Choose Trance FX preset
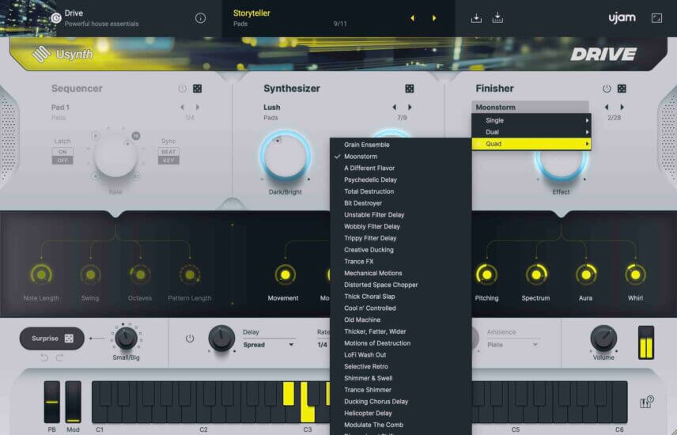Screen dimensions: 677x435 tap(401, 261)
